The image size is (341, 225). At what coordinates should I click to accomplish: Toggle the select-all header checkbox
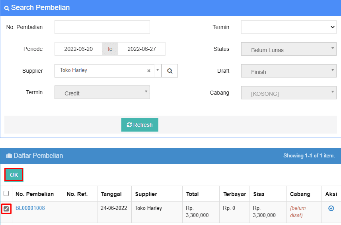[x=6, y=194]
